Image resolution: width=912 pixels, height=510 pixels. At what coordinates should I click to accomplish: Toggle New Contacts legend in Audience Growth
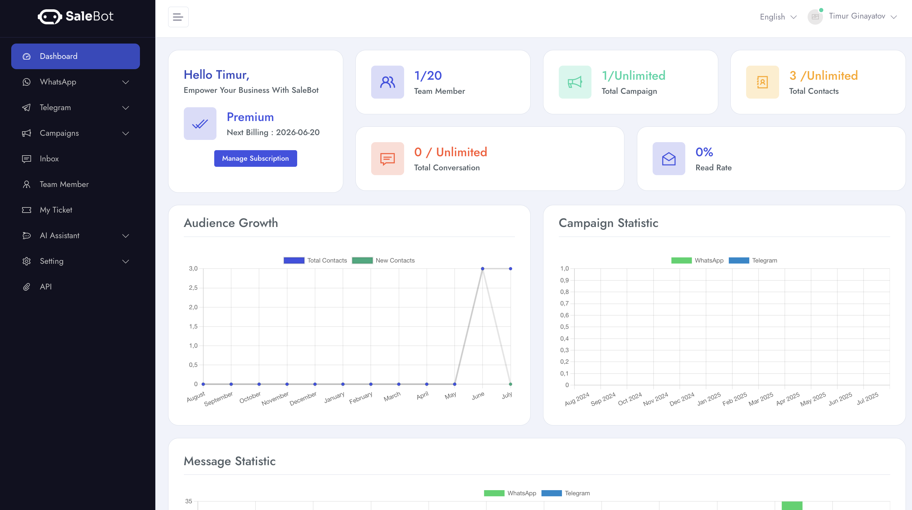(x=383, y=261)
